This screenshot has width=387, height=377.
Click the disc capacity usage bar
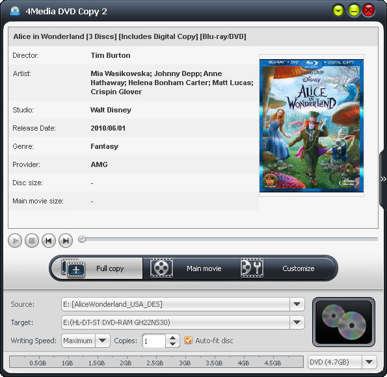[x=156, y=362]
